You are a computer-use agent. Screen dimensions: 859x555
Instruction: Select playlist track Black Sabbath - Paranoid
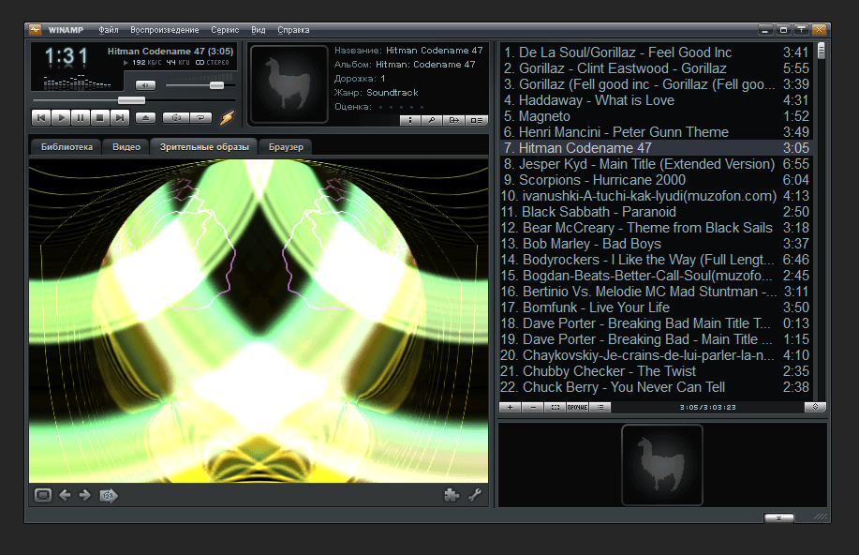point(655,212)
